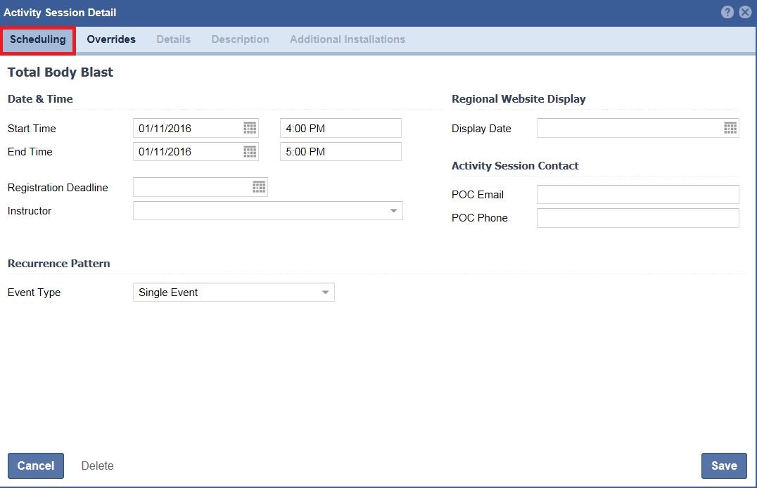Go to the Additional Installations tab

click(347, 39)
